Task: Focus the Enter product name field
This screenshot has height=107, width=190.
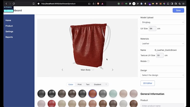Action: (162, 105)
